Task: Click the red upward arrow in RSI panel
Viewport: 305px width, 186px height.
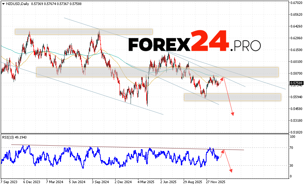Action: [223, 151]
